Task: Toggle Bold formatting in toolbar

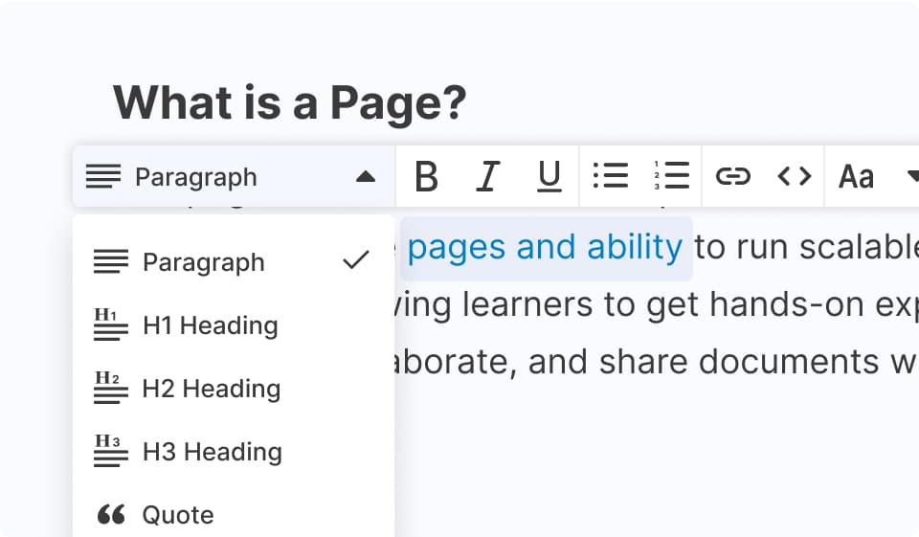Action: [426, 177]
